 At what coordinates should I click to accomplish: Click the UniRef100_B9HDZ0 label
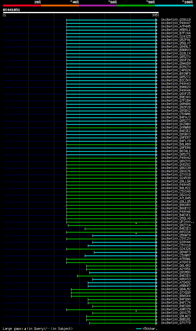click(x=176, y=87)
